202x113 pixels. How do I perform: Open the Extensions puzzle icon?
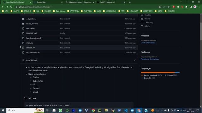point(187,7)
